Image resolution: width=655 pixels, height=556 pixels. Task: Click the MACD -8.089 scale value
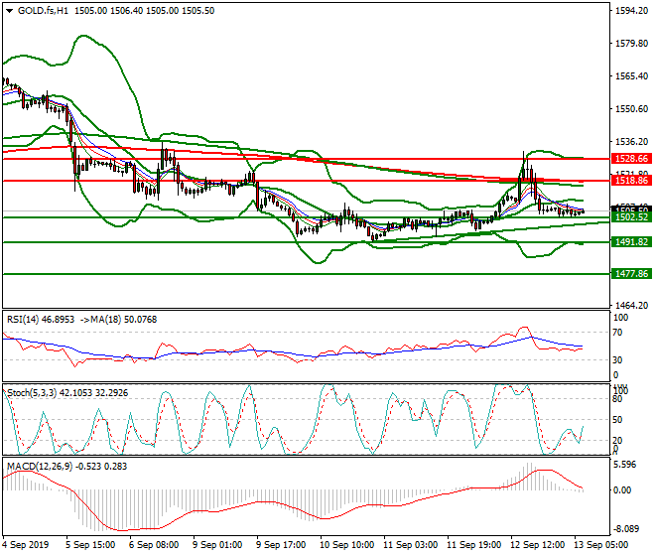(625, 529)
